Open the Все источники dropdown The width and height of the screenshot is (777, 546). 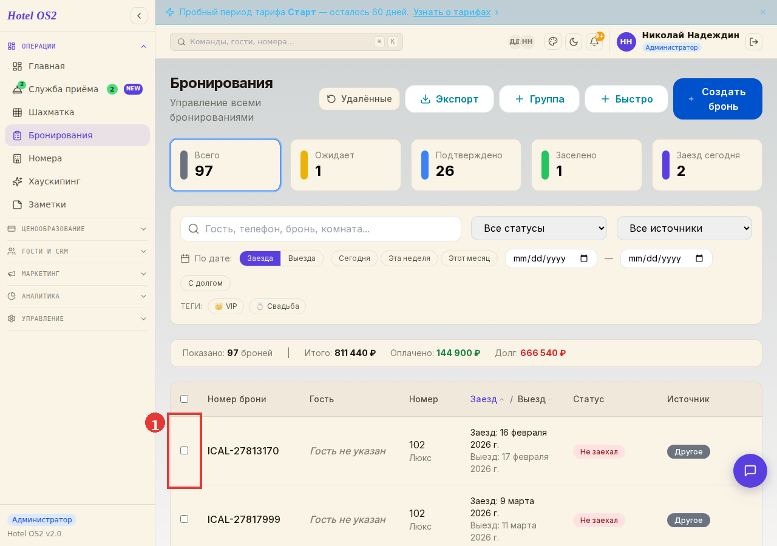pos(684,228)
